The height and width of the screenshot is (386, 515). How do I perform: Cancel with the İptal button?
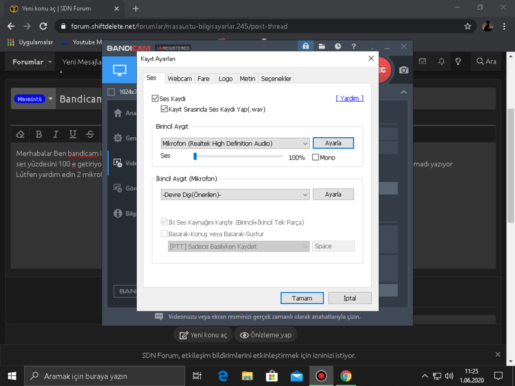point(350,298)
